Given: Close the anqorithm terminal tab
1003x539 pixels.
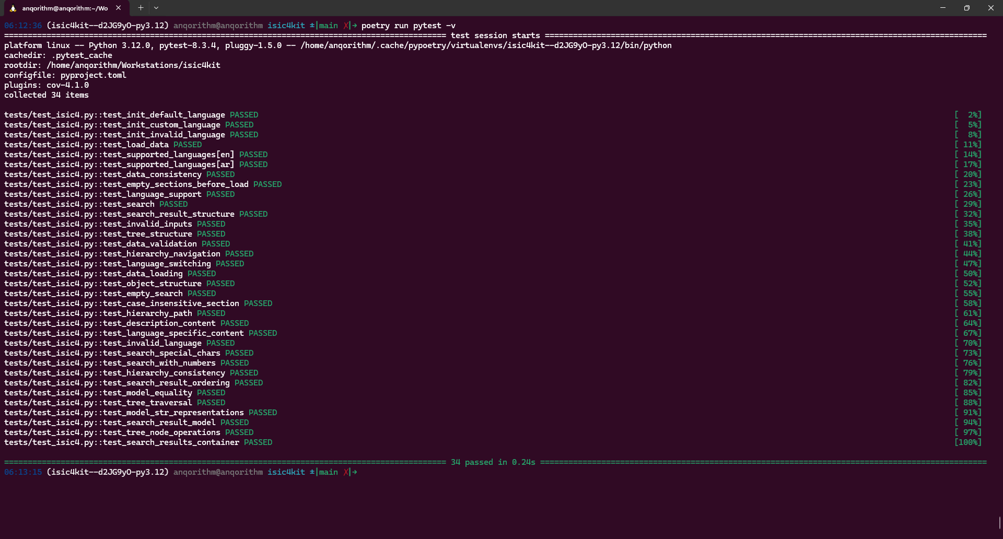Looking at the screenshot, I should click(x=119, y=8).
